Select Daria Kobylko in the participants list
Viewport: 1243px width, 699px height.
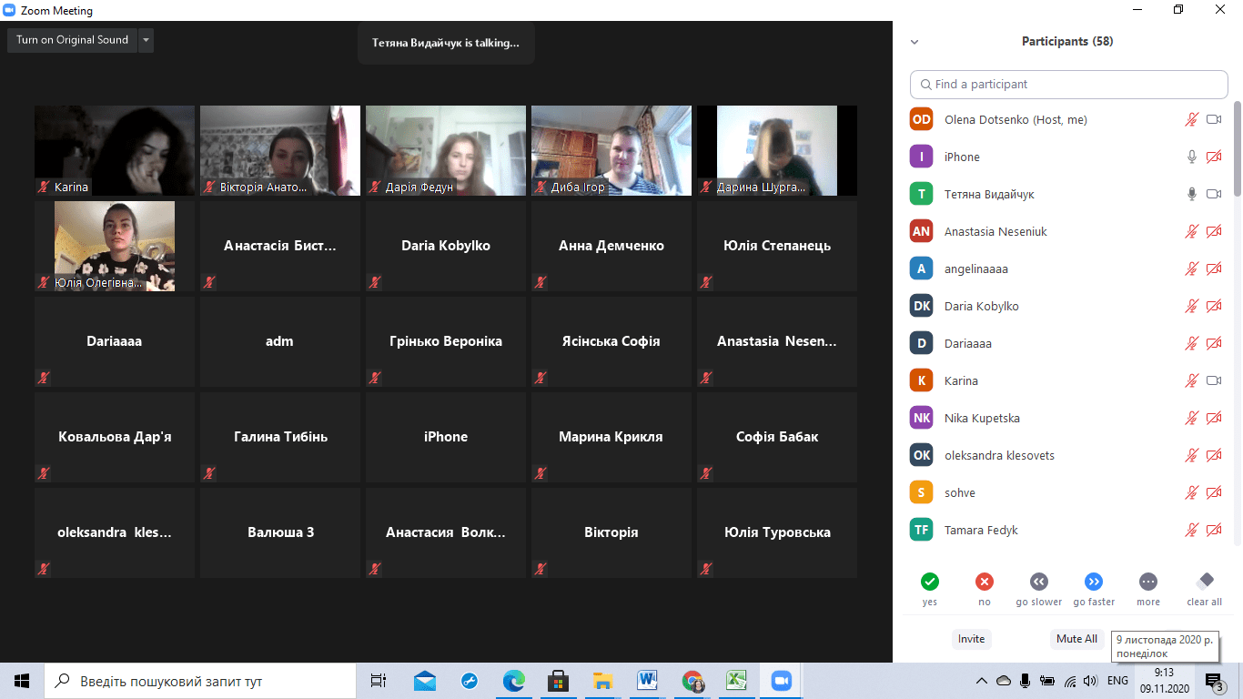[x=981, y=306]
